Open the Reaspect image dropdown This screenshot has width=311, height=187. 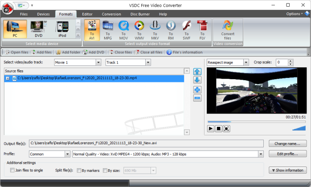click(x=246, y=62)
